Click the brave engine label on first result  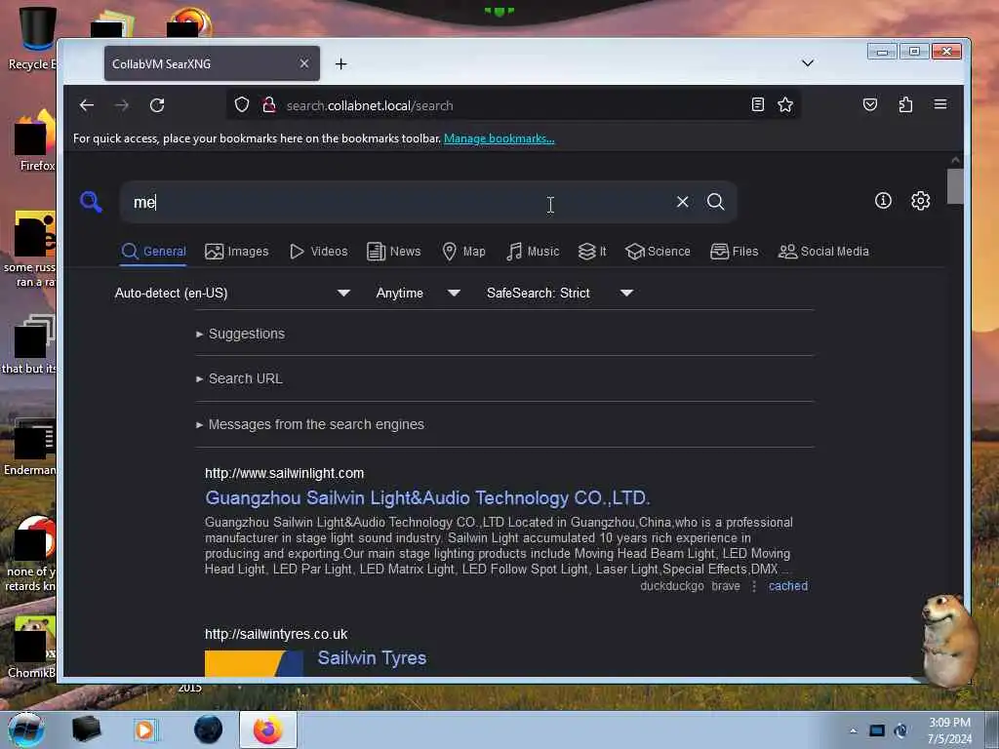(x=726, y=586)
